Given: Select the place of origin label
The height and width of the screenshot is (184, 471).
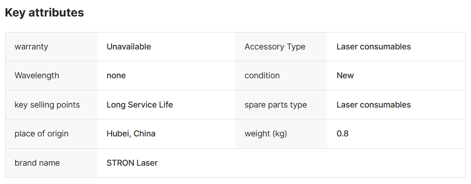Looking at the screenshot, I should coord(41,134).
